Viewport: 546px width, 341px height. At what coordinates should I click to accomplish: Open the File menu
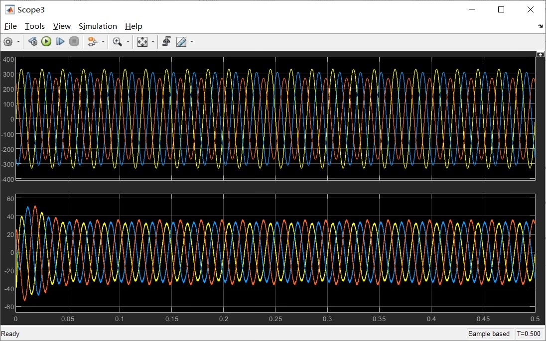click(10, 26)
